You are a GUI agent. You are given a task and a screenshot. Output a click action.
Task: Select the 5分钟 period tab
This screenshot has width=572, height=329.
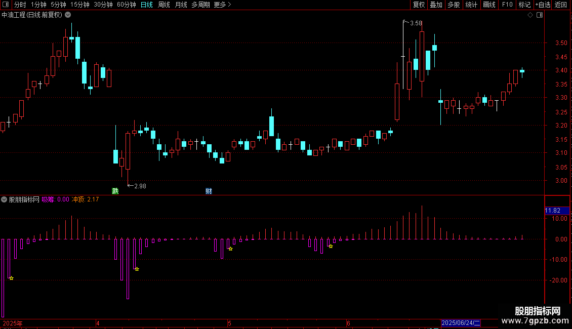(58, 5)
